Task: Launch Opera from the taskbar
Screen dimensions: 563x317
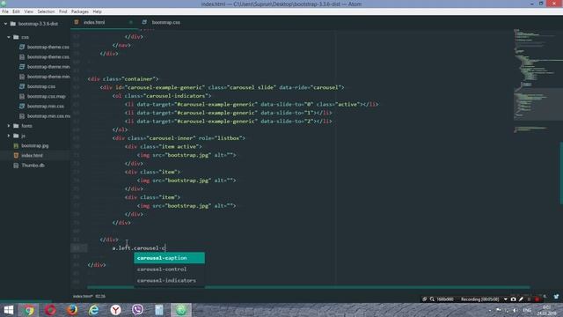Action: pyautogui.click(x=50, y=310)
